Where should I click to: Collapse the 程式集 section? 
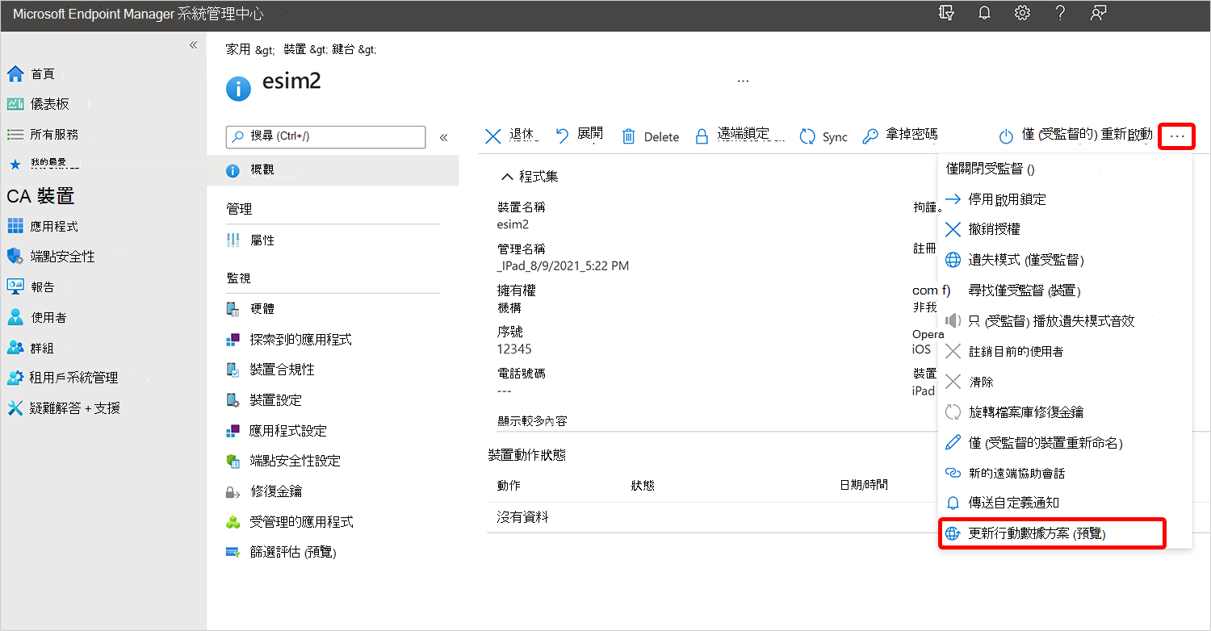click(529, 177)
